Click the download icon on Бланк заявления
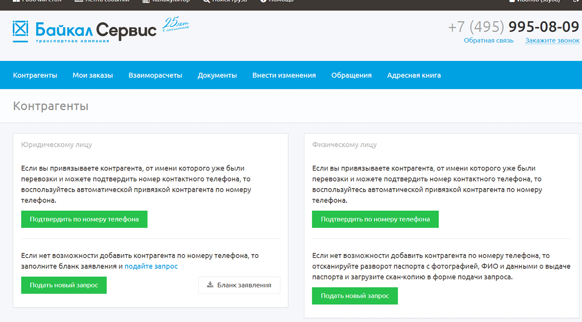The height and width of the screenshot is (322, 582). (210, 285)
